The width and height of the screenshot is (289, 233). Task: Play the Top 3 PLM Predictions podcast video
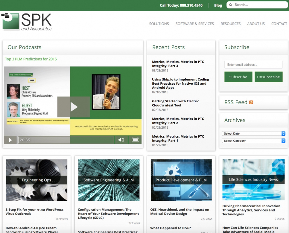74,107
